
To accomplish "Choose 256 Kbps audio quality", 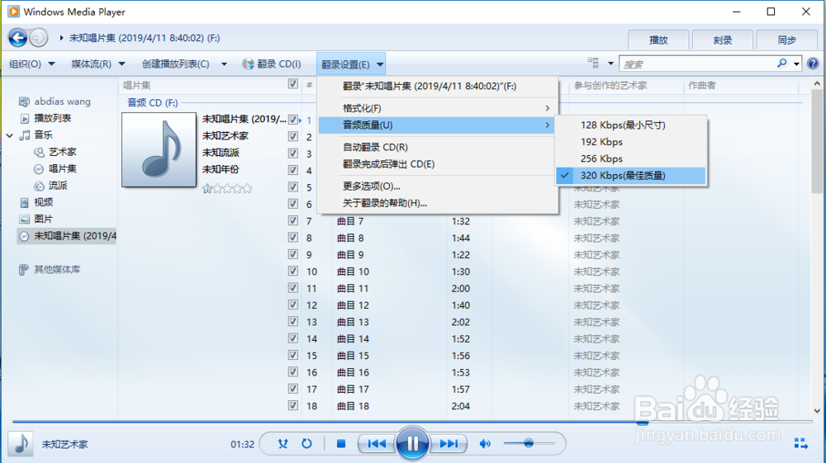I will pyautogui.click(x=631, y=158).
